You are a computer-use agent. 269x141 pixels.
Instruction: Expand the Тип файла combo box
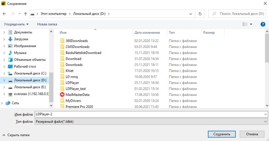coord(265,122)
